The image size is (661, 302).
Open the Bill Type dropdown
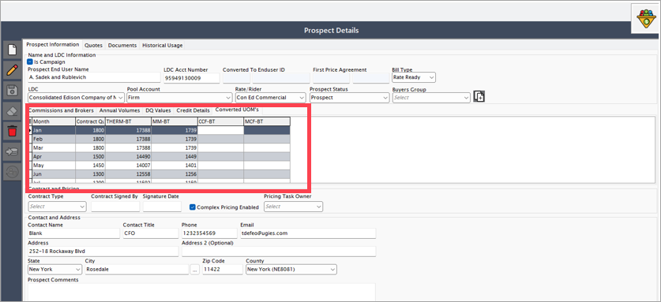pos(414,77)
